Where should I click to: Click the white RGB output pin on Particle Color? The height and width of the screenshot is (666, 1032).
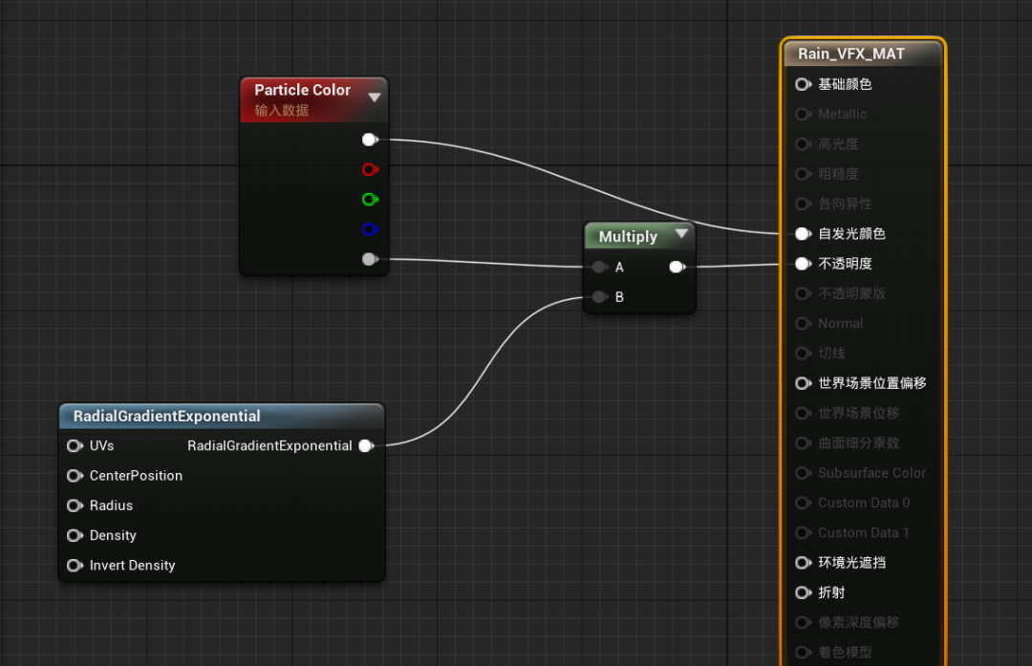(370, 140)
